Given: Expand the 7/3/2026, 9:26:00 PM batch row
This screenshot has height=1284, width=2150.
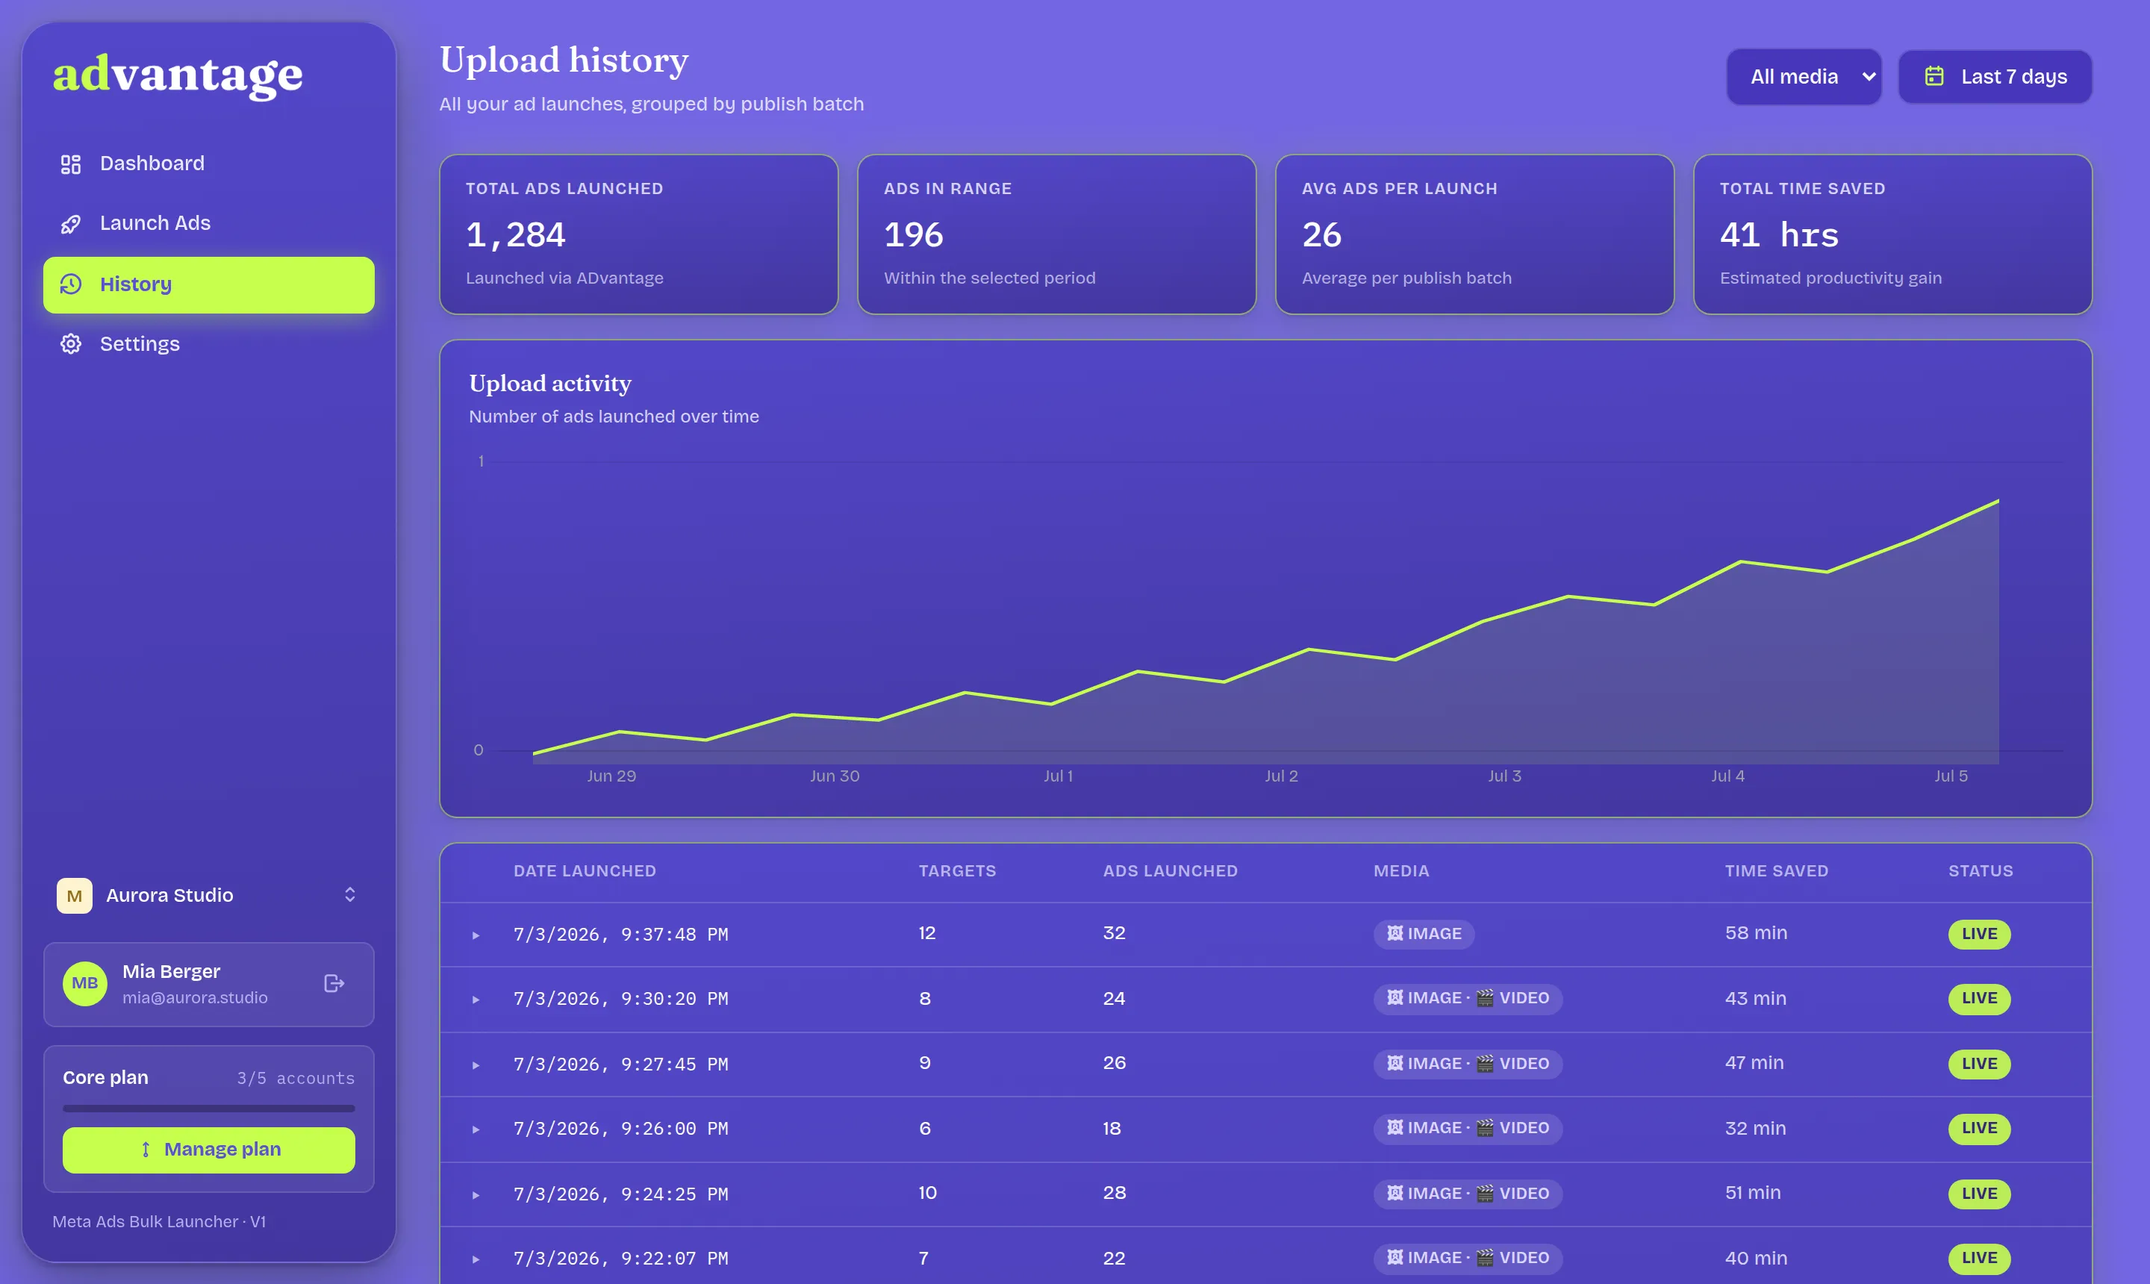Looking at the screenshot, I should (x=476, y=1129).
